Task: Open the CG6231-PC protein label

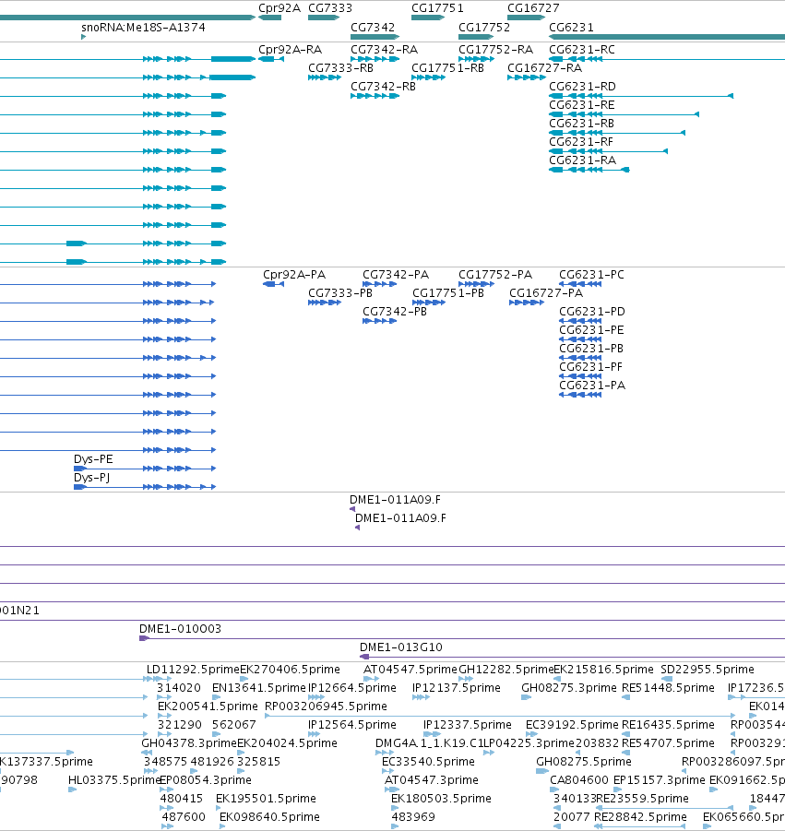Action: click(x=591, y=275)
